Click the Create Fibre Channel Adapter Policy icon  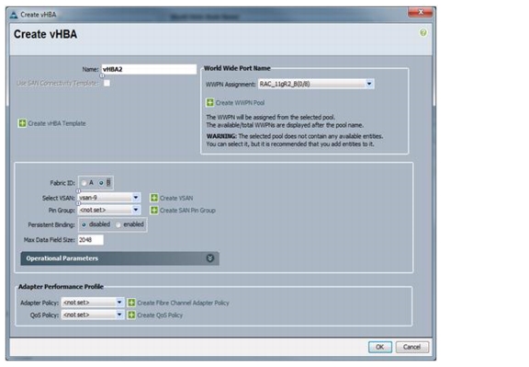[131, 303]
